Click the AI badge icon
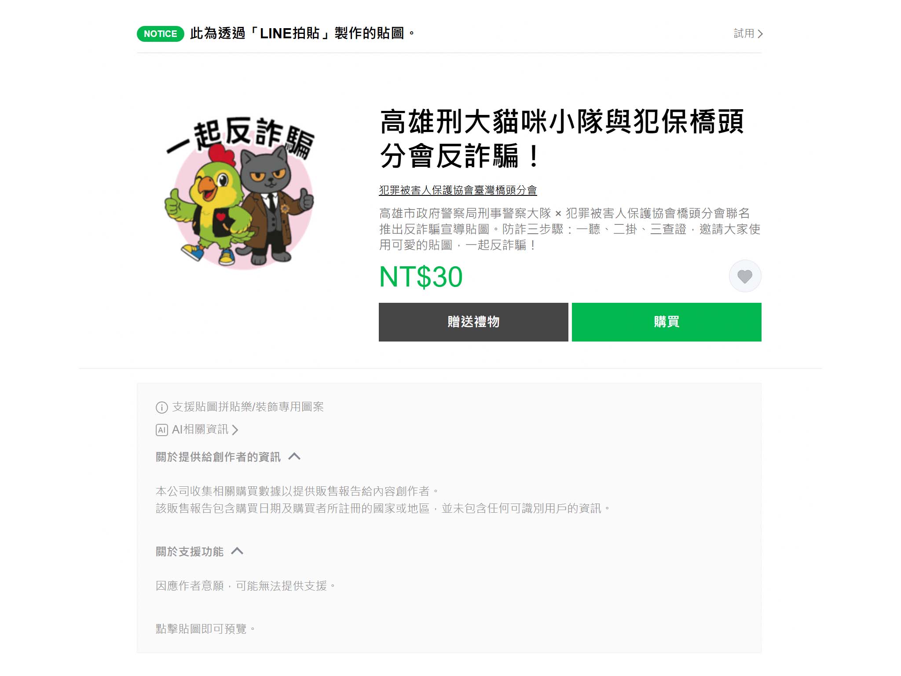Viewport: 901px width, 676px height. pyautogui.click(x=161, y=430)
